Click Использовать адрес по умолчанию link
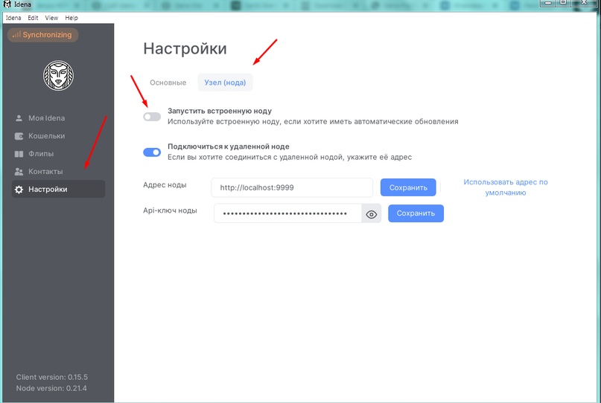601x403 pixels. click(x=506, y=187)
